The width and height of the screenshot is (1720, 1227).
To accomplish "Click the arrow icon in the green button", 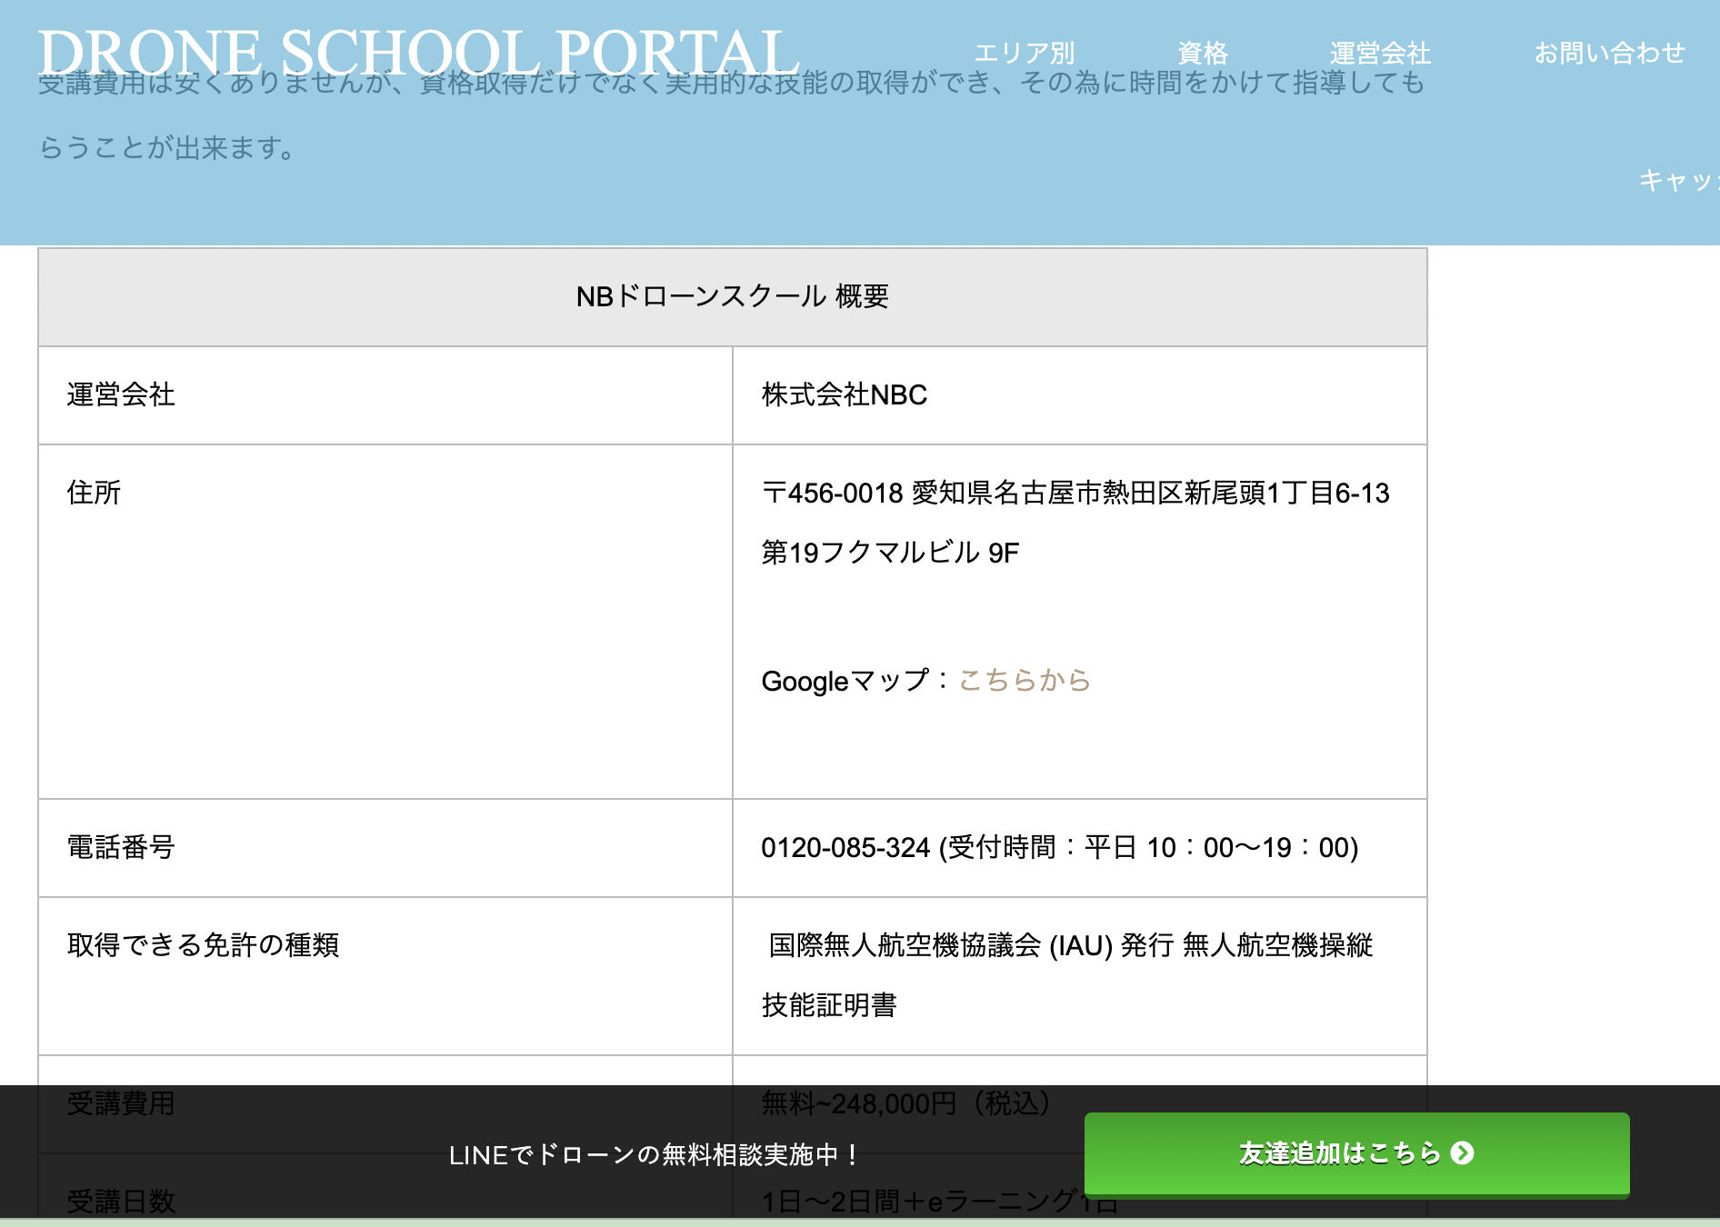I will tap(1462, 1153).
